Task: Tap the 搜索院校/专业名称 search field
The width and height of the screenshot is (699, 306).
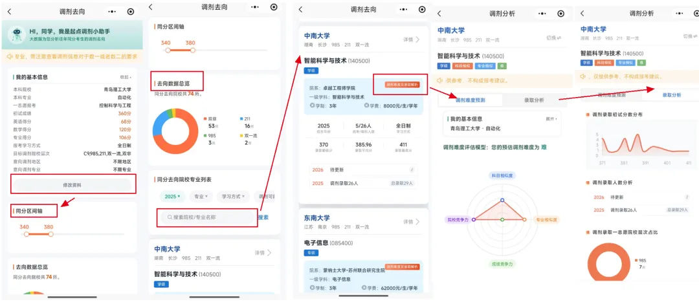Action: (x=208, y=217)
